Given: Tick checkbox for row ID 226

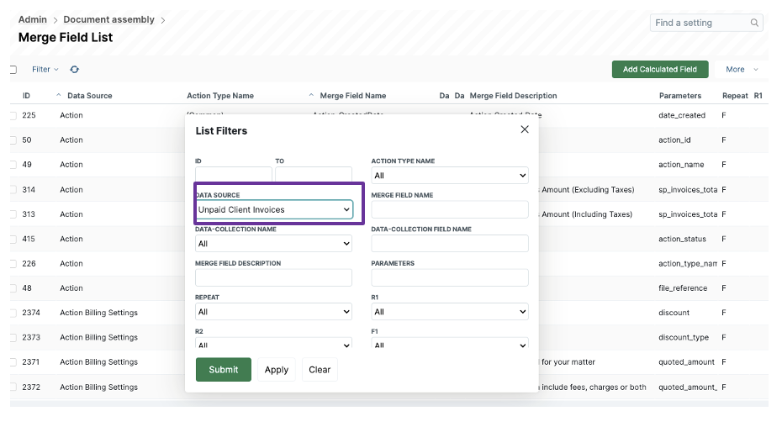Looking at the screenshot, I should (x=13, y=263).
